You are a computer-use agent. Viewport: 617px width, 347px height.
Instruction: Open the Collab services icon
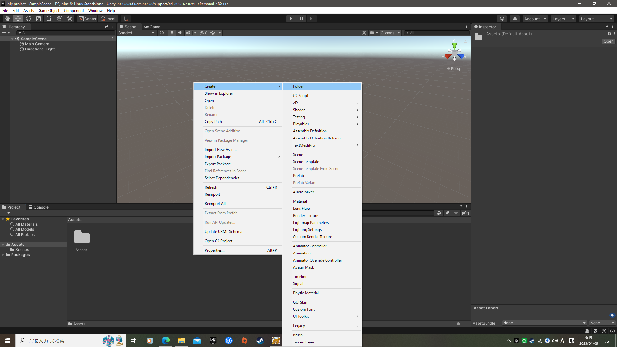coord(502,19)
